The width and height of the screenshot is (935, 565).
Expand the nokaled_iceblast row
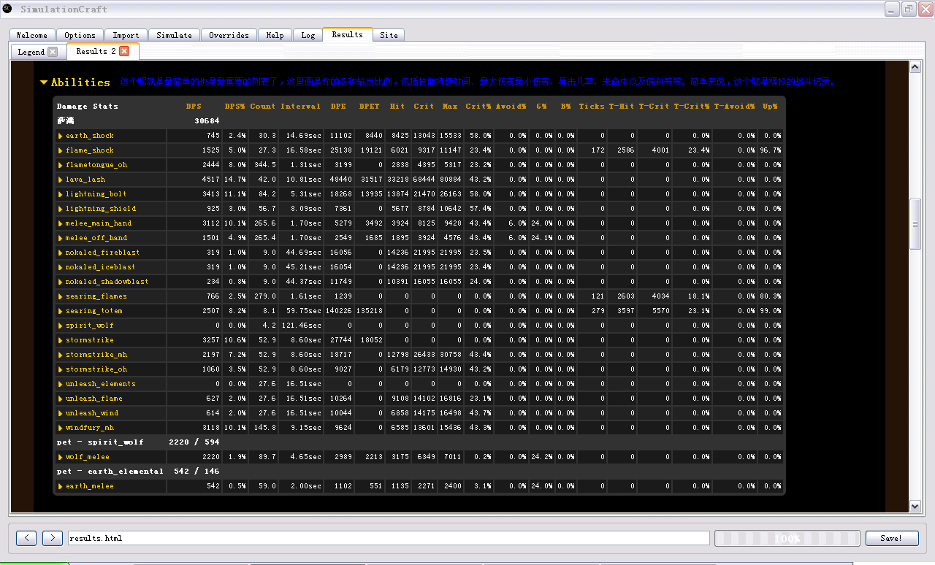61,267
